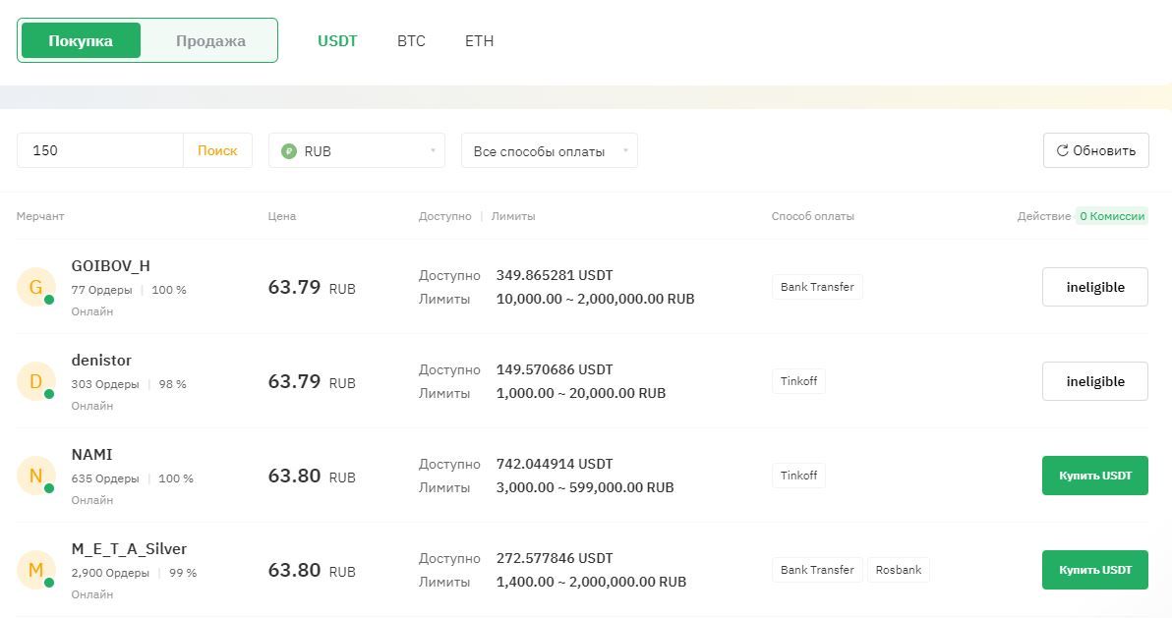
Task: Select the ETH coin tab
Action: click(479, 41)
